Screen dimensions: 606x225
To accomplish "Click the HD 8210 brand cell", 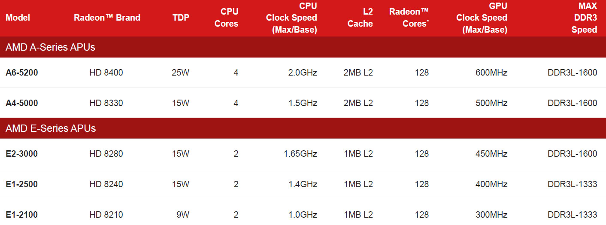I will (x=106, y=214).
